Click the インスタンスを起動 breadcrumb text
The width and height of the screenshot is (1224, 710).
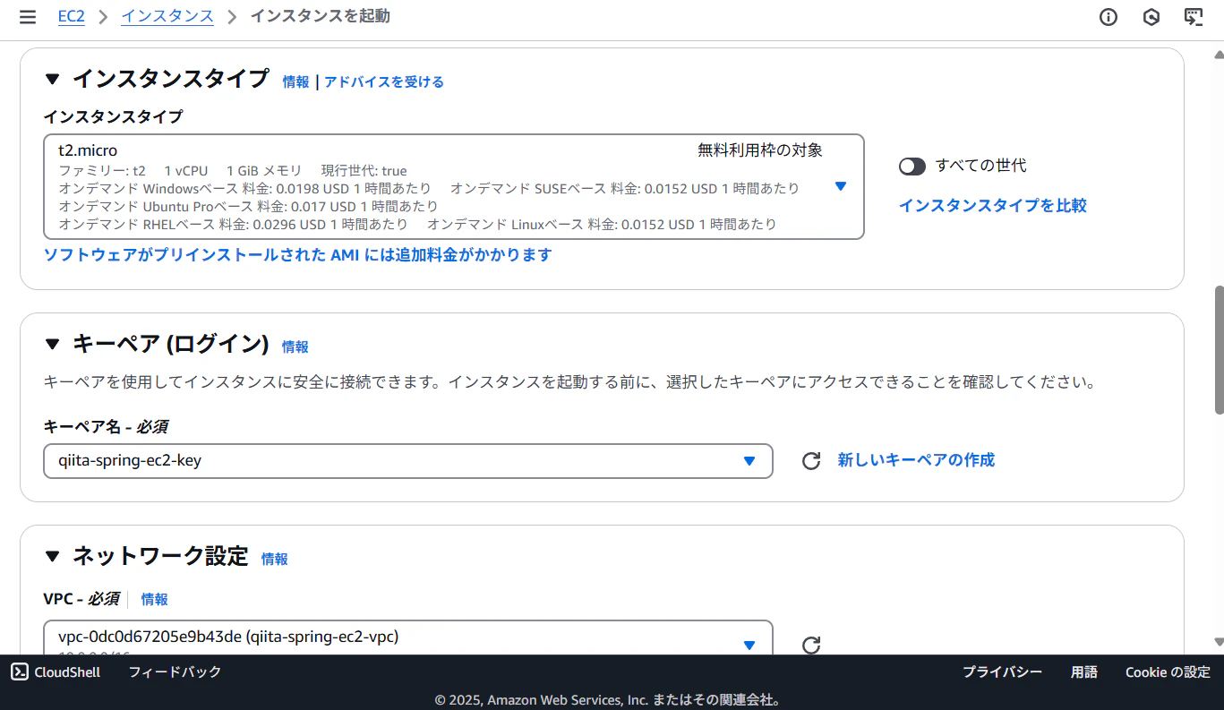pos(321,16)
